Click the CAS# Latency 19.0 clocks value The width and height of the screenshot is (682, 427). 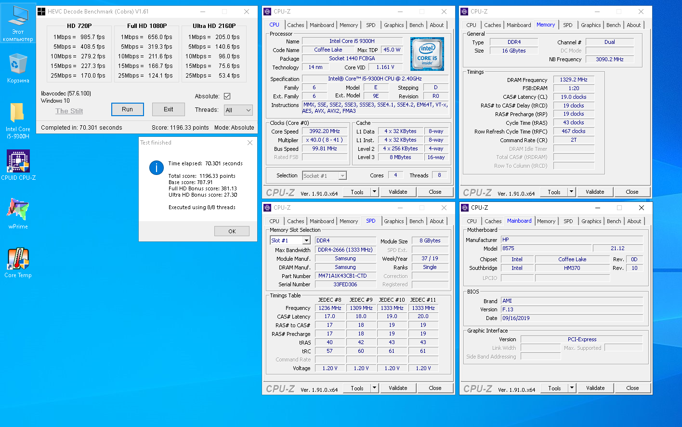coord(574,97)
